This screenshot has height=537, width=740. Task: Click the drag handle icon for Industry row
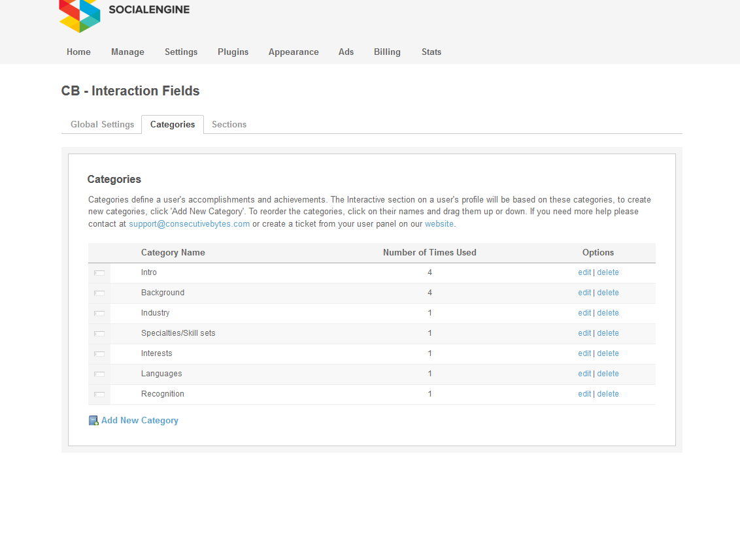[99, 314]
